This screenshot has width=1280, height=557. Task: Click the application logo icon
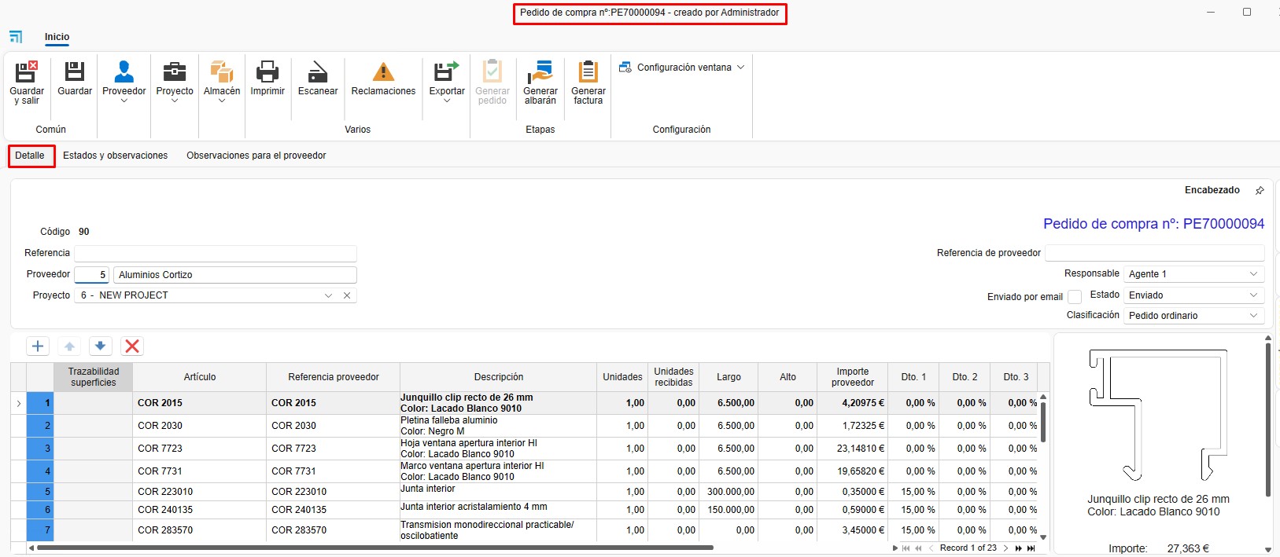(x=16, y=37)
